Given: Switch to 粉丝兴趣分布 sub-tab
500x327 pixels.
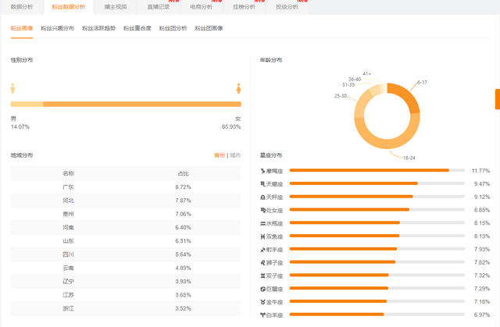Looking at the screenshot, I should tap(58, 28).
